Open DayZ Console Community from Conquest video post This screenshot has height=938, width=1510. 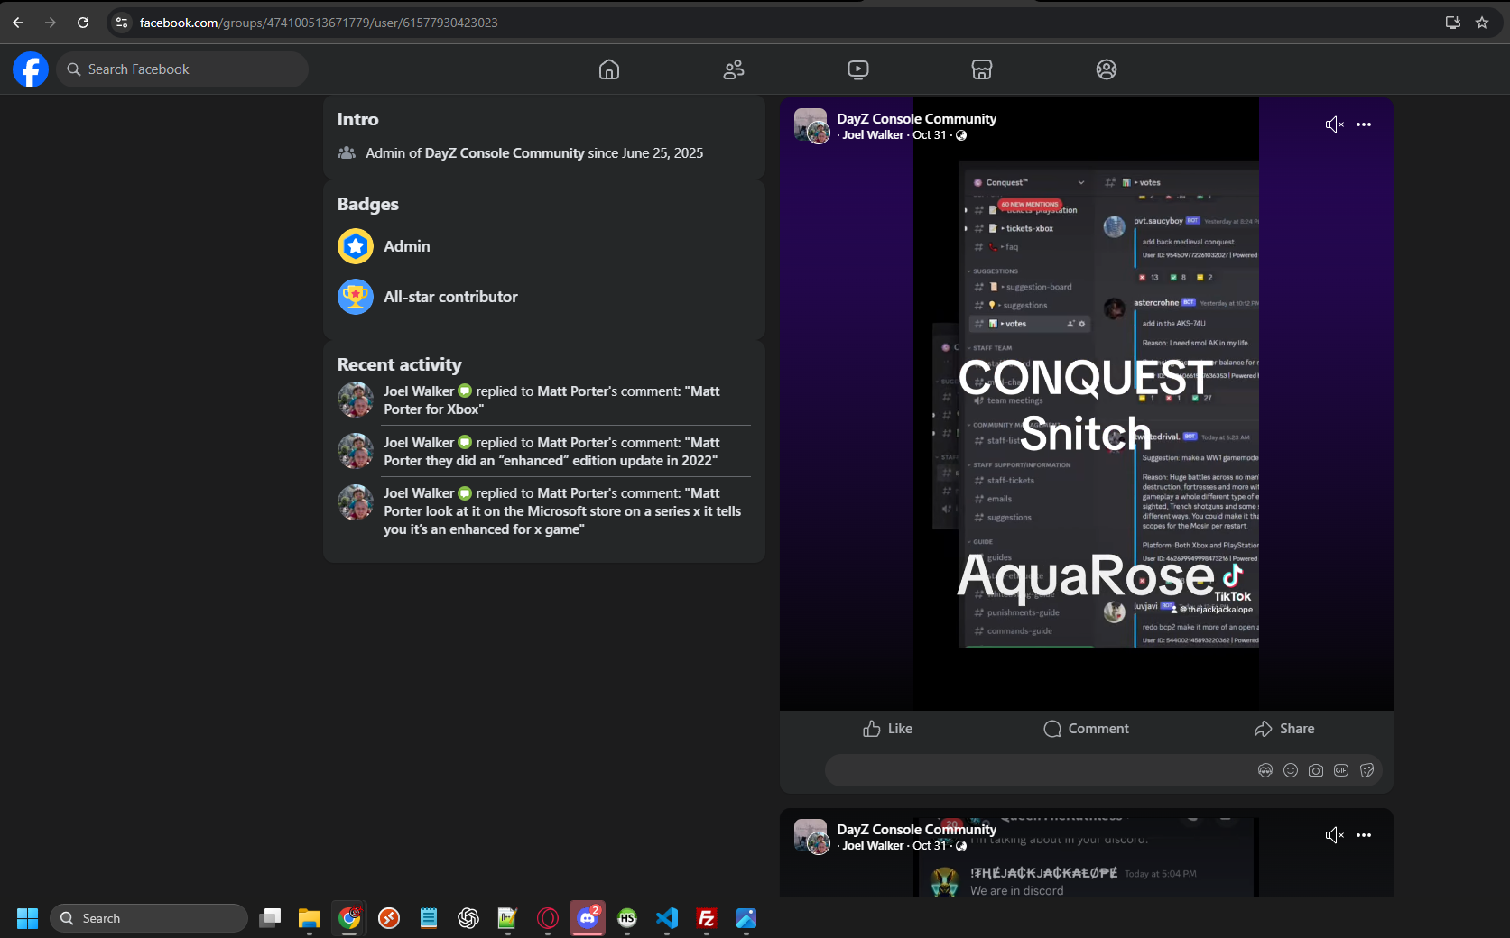pyautogui.click(x=916, y=119)
